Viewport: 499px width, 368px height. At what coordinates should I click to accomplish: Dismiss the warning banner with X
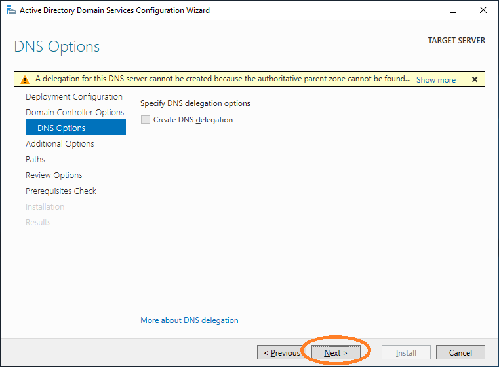point(474,79)
